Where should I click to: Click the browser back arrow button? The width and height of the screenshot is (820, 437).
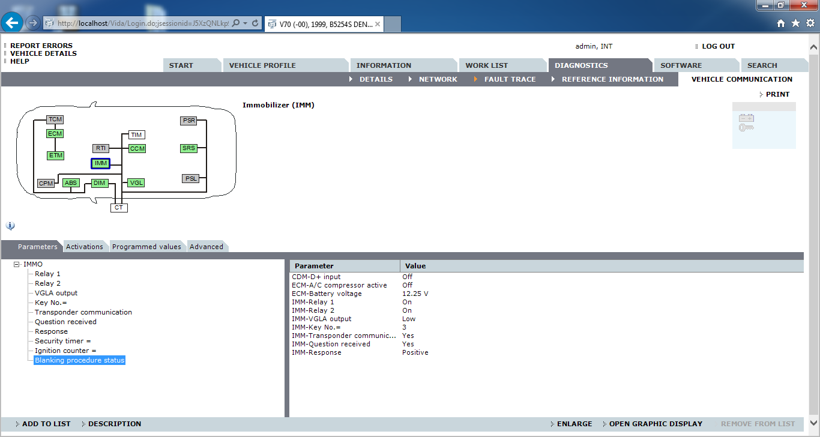(x=12, y=23)
